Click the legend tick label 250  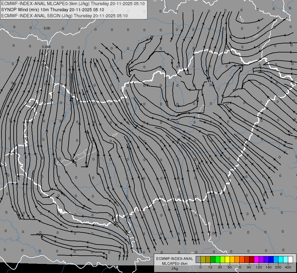pos(278,267)
